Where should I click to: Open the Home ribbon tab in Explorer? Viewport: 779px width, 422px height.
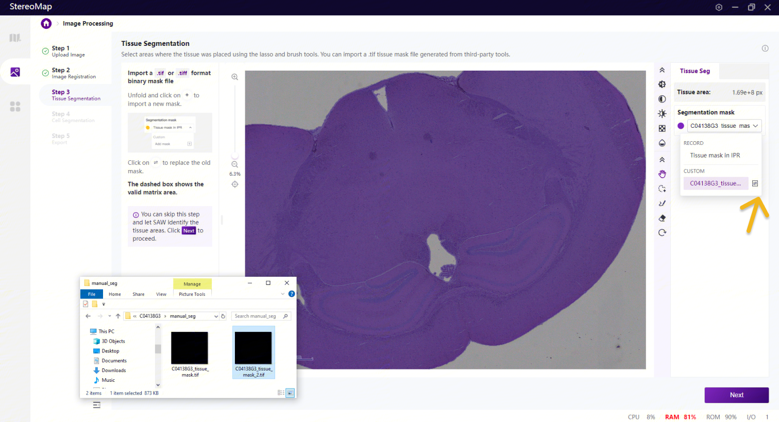(x=115, y=294)
